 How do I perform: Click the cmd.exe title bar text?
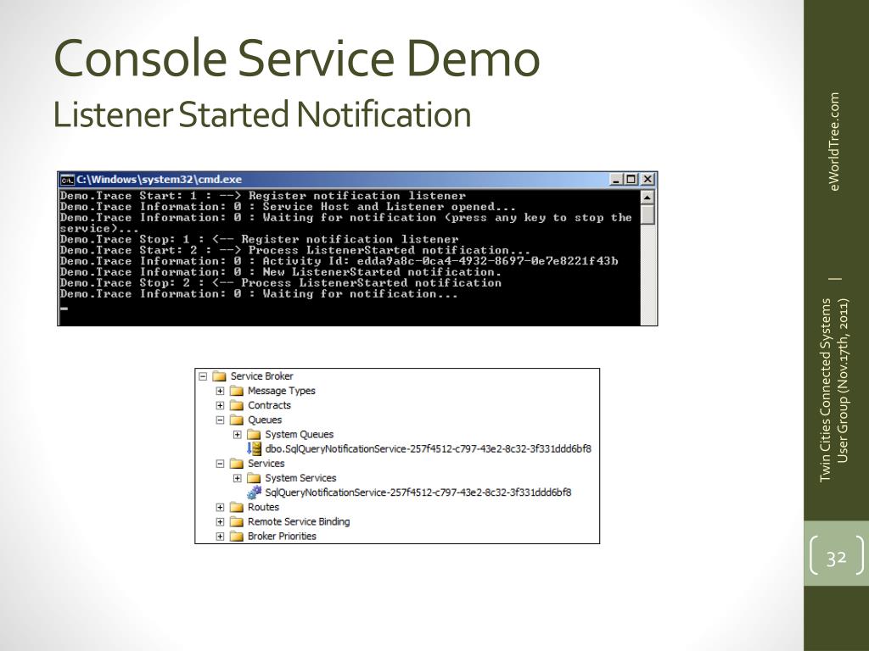[x=159, y=180]
